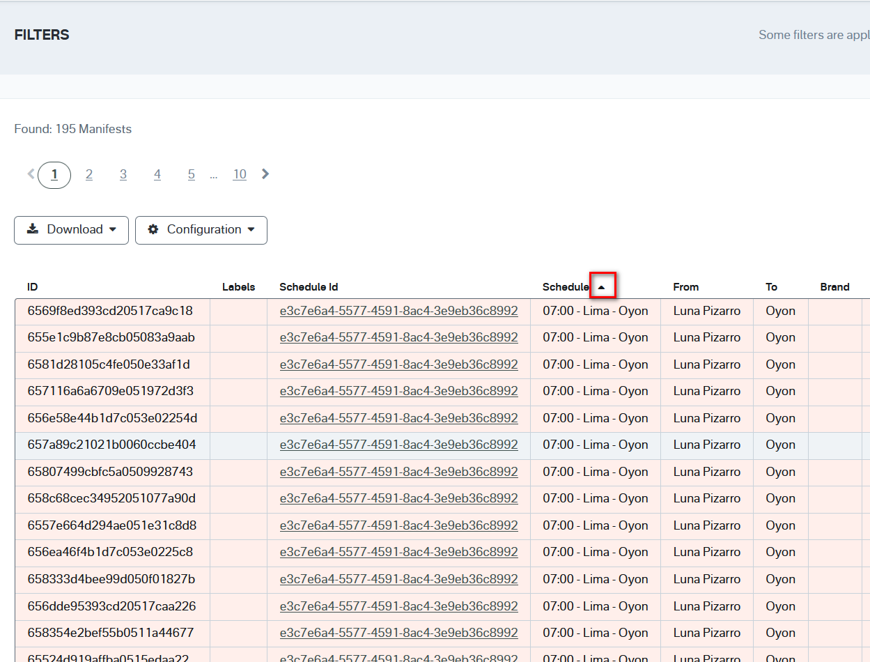Expand the Configuration dropdown

(x=201, y=230)
